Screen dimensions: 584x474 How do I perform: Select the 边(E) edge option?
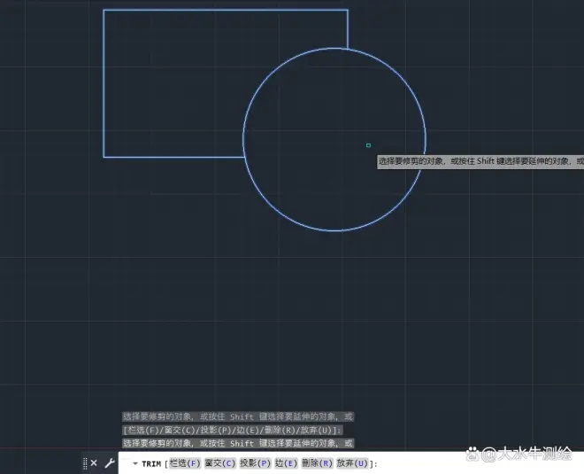click(x=287, y=463)
